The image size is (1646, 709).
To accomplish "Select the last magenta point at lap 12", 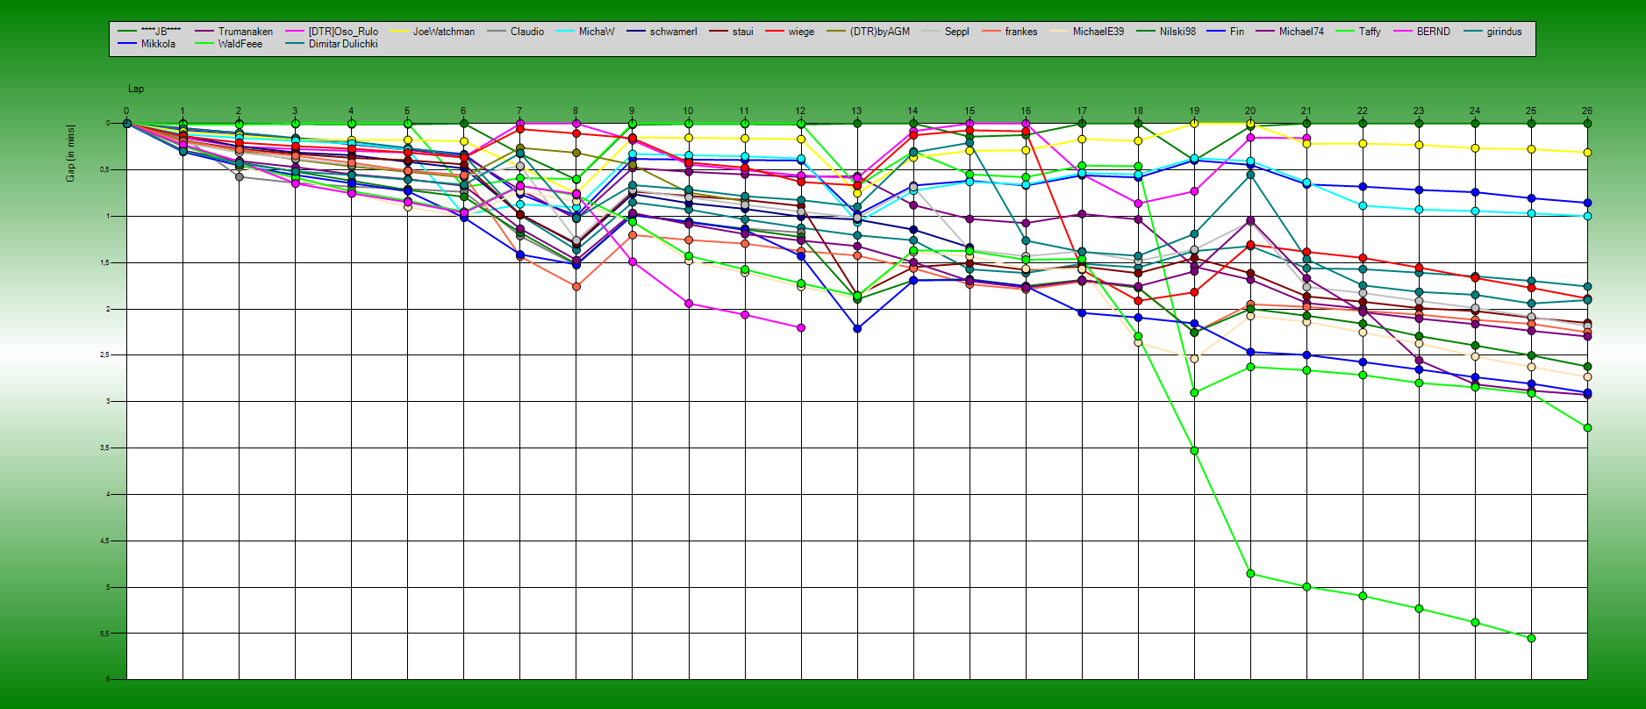I will click(x=801, y=327).
